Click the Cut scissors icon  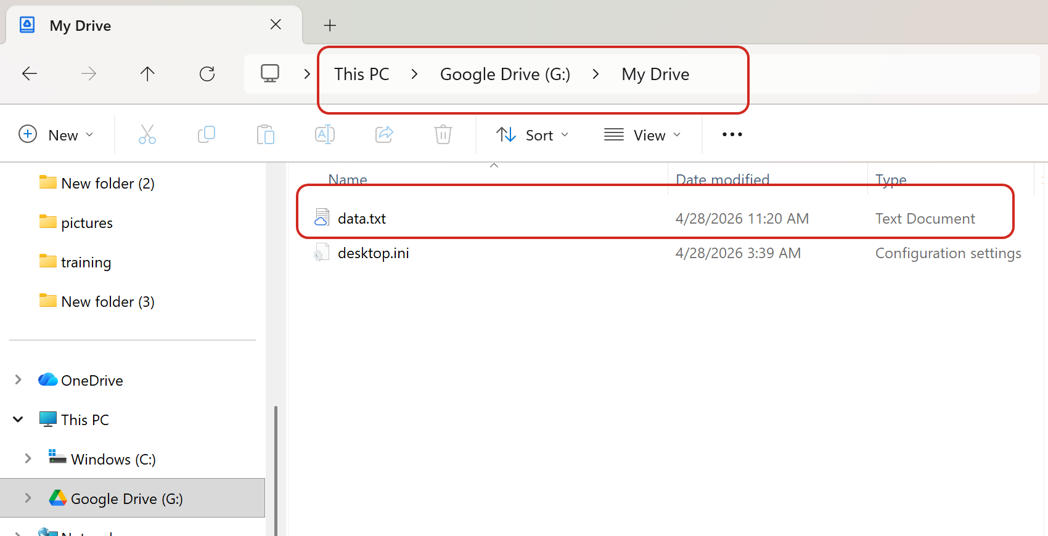coord(147,134)
